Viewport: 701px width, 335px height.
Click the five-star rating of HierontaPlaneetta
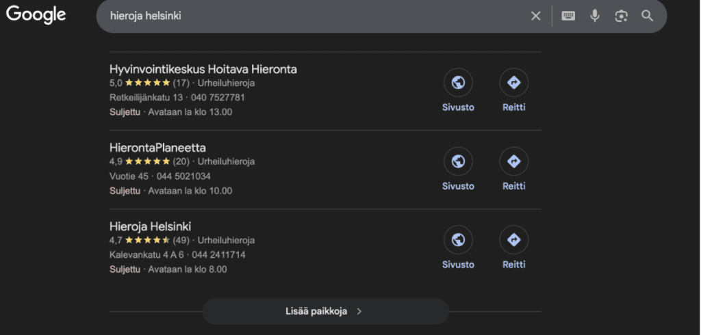click(x=147, y=162)
